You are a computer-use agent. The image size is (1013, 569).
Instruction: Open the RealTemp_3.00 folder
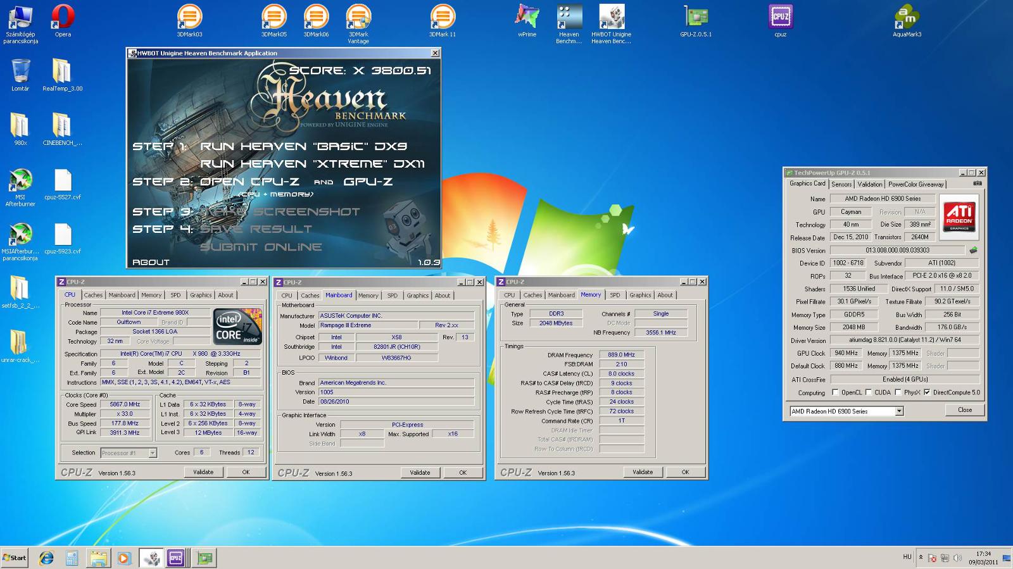point(63,75)
